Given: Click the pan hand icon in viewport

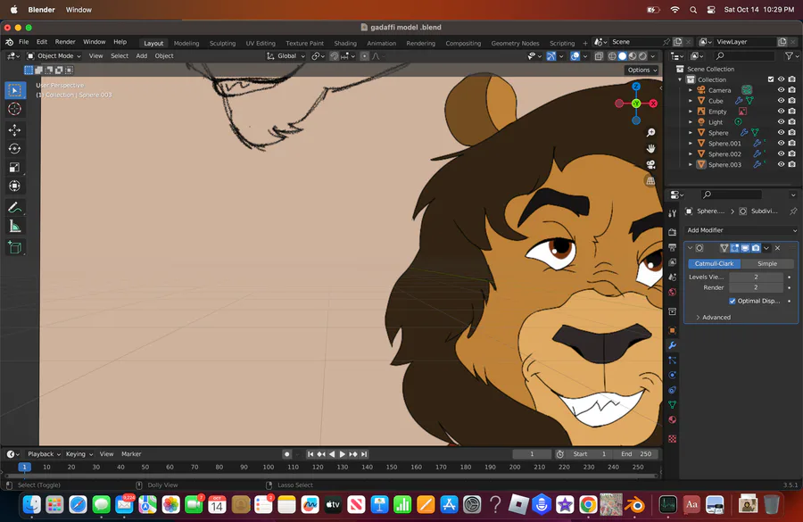Looking at the screenshot, I should (x=651, y=148).
